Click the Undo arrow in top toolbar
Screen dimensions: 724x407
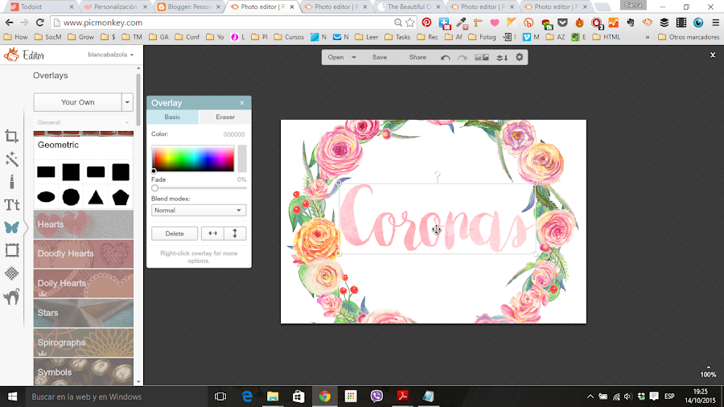(445, 57)
